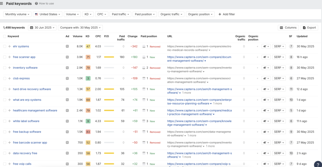322x167 pixels.
Task: Add ehr systems to list with plus icon
Action: coord(9,47)
